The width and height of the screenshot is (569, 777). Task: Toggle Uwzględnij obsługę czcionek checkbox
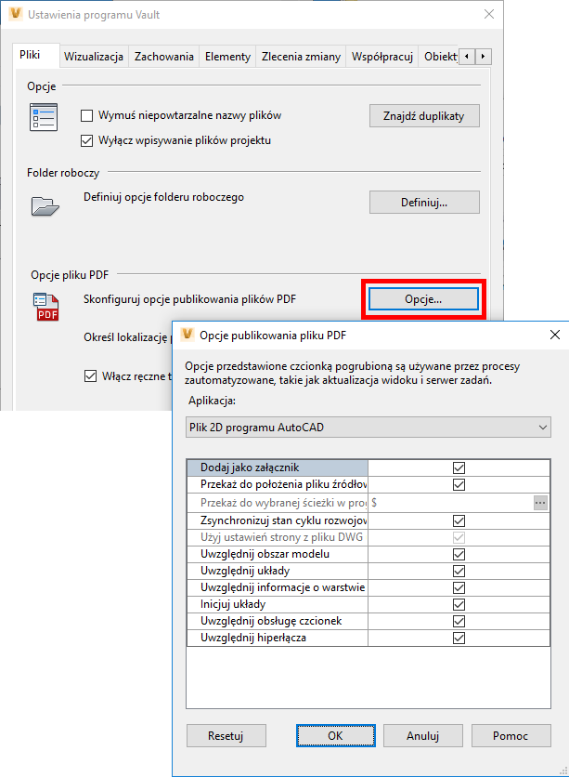(459, 622)
